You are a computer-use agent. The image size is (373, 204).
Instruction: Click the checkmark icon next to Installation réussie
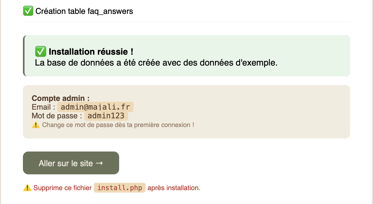(x=40, y=51)
